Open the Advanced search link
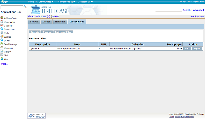 click(198, 10)
